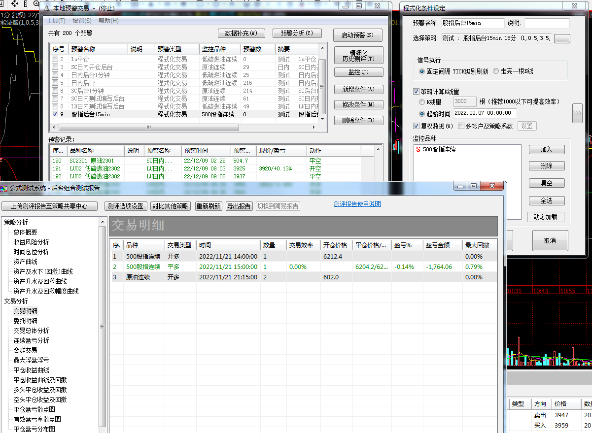Screen dimensions: 592x433
Task: Select the 走完一根K线 radio option
Action: pyautogui.click(x=496, y=71)
